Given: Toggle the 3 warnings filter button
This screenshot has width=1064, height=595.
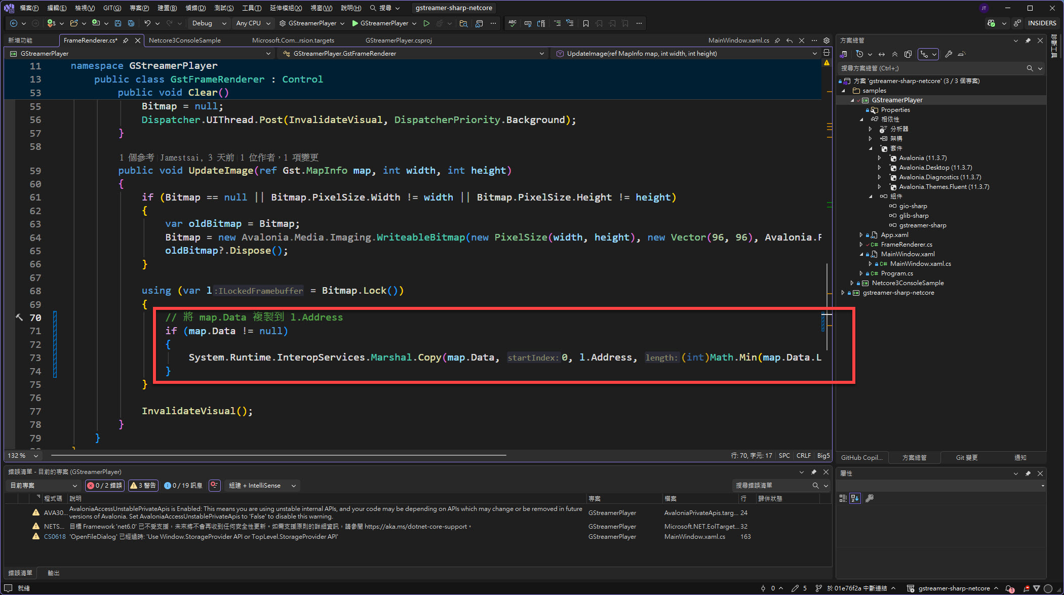Looking at the screenshot, I should click(143, 486).
